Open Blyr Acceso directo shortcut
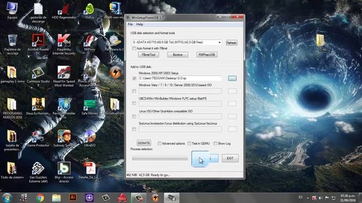 pos(64,173)
